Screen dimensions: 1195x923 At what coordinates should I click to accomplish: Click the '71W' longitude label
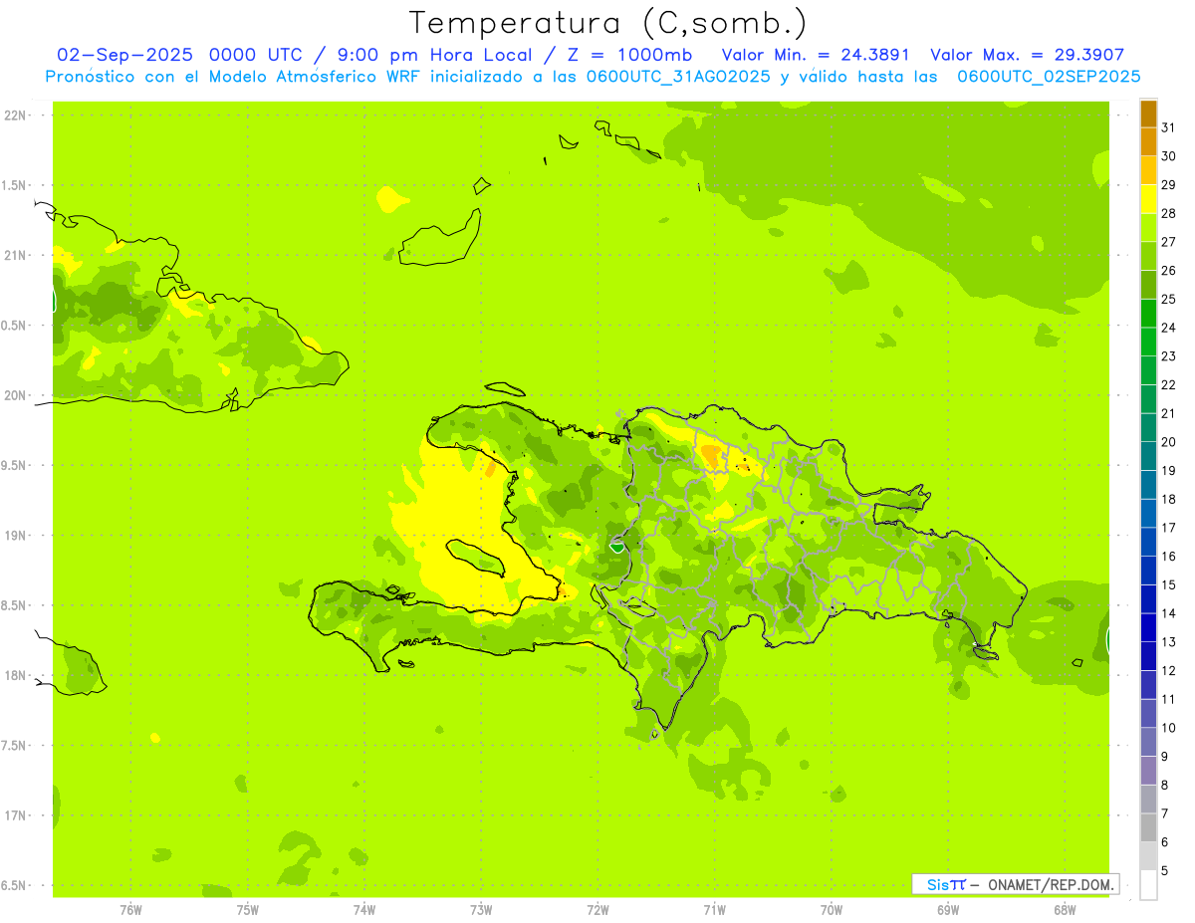(714, 910)
